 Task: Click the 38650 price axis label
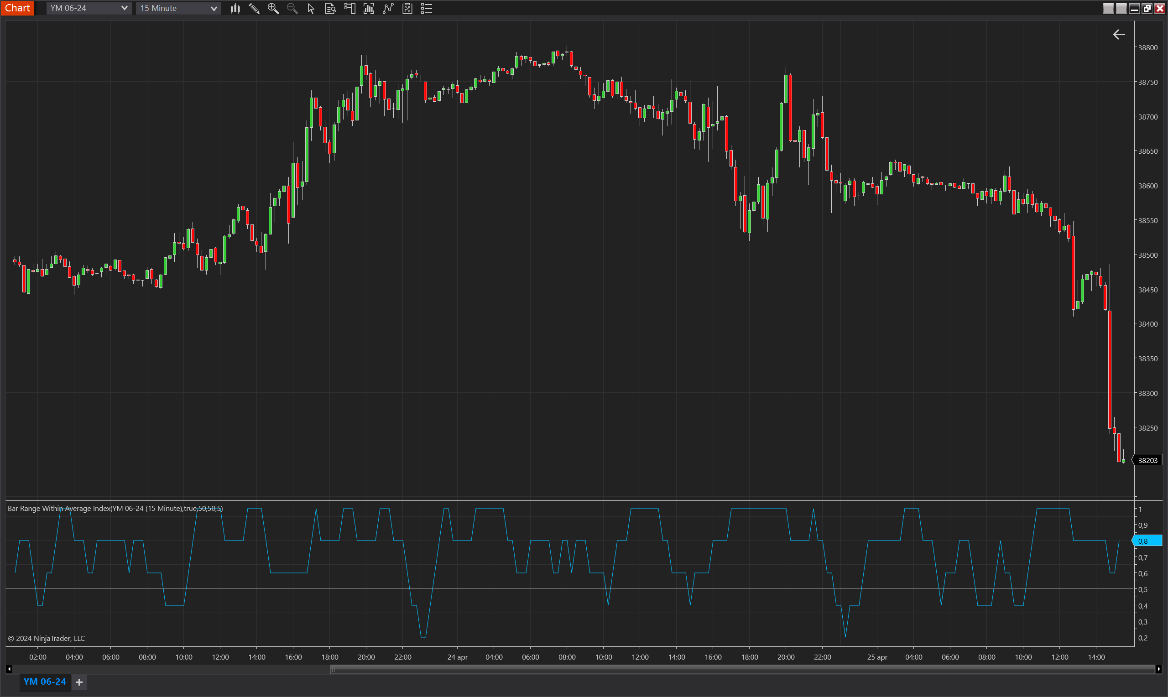1148,151
